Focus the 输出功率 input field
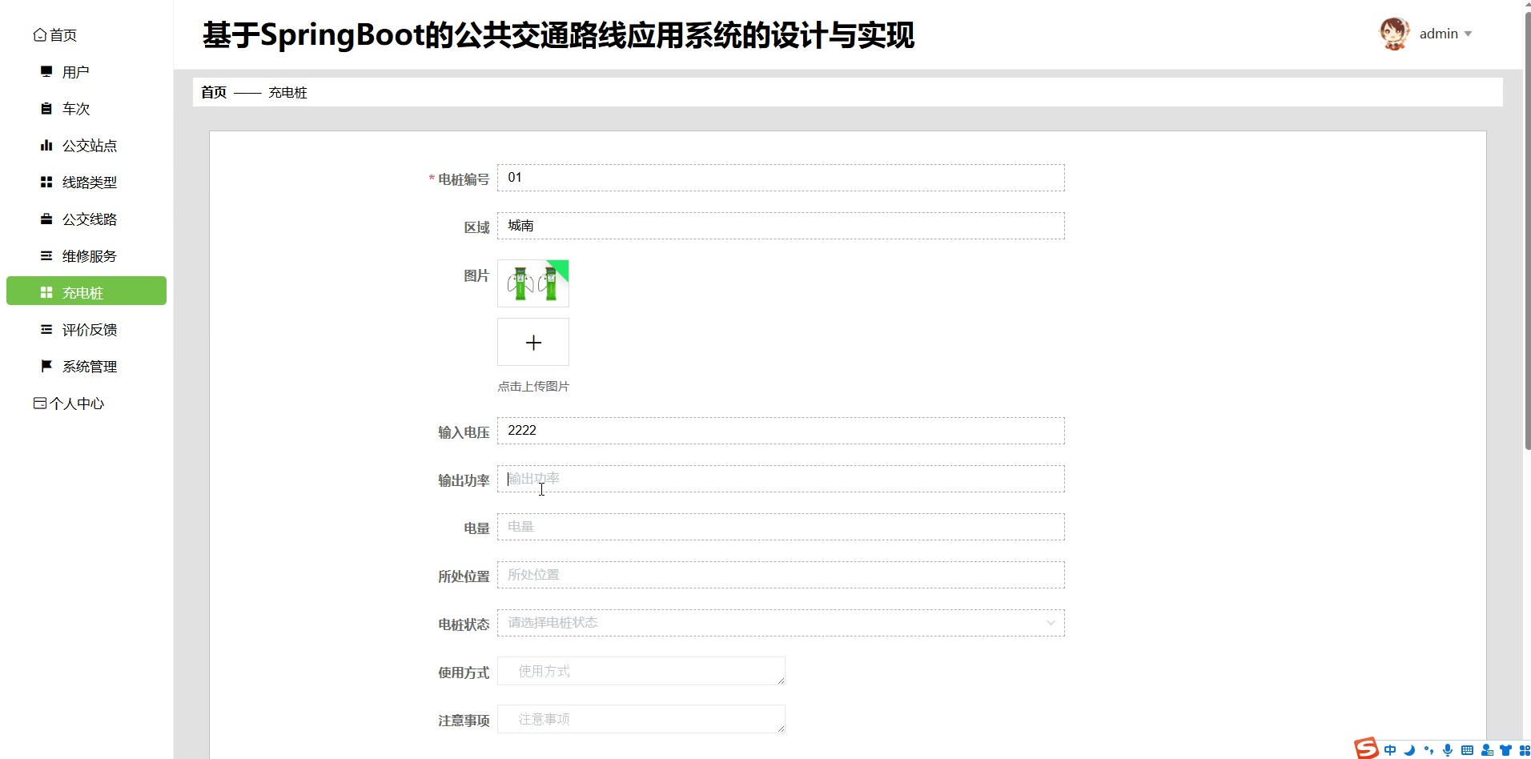This screenshot has width=1531, height=759. 781,479
